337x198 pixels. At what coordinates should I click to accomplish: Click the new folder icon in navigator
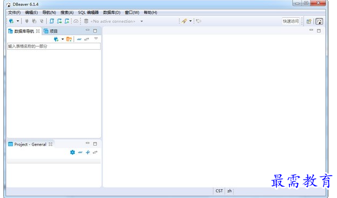(x=69, y=39)
